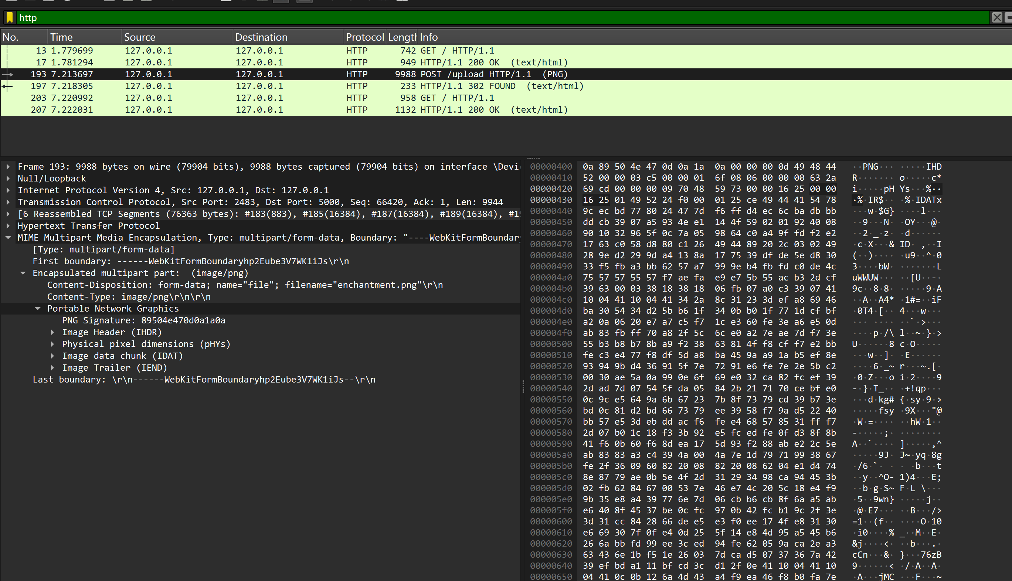Sort packets by the Time column header
Viewport: 1012px width, 581px height.
click(61, 37)
